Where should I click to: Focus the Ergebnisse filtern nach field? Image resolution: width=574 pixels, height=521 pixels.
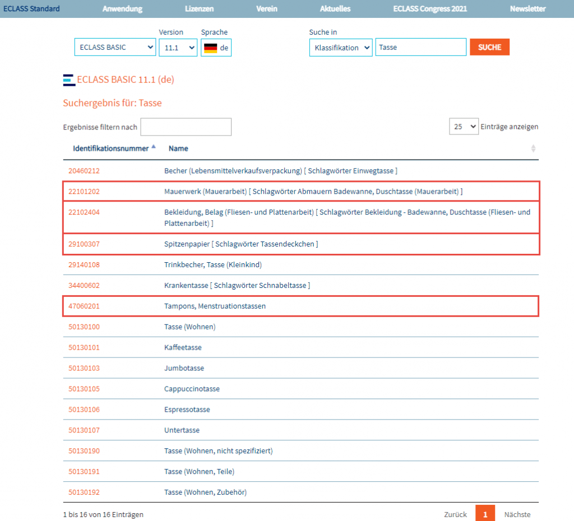186,127
